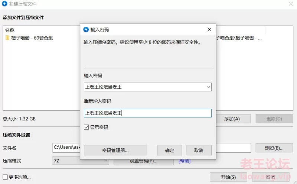Viewport: 297px width, 184px height.
Task: Expand the 输入密码 combo box dropdown arrow
Action: tap(208, 87)
